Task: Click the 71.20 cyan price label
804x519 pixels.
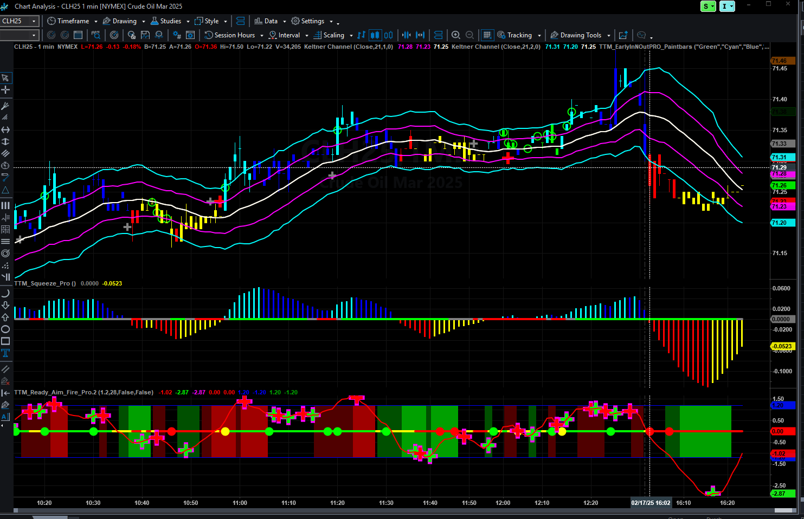Action: 782,223
